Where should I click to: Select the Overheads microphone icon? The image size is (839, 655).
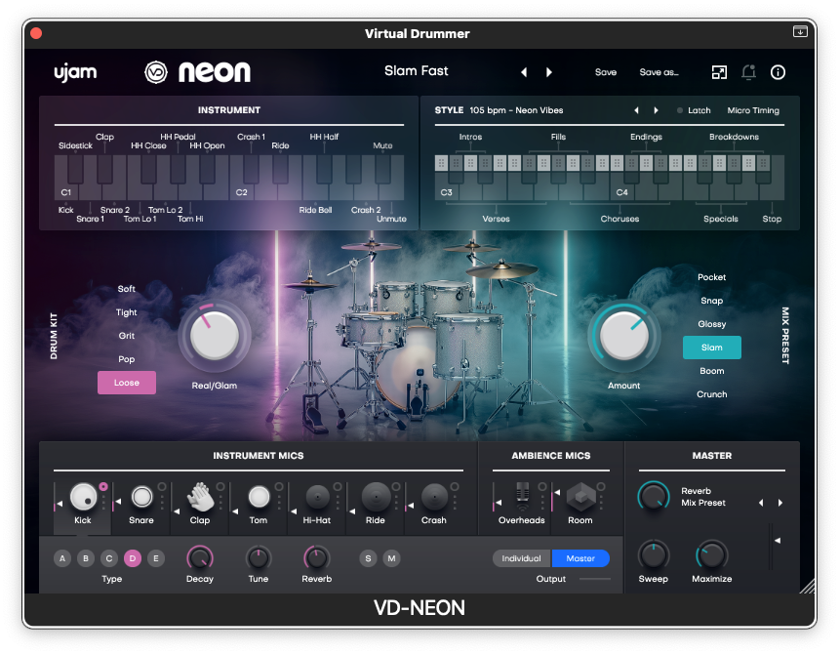coord(522,497)
